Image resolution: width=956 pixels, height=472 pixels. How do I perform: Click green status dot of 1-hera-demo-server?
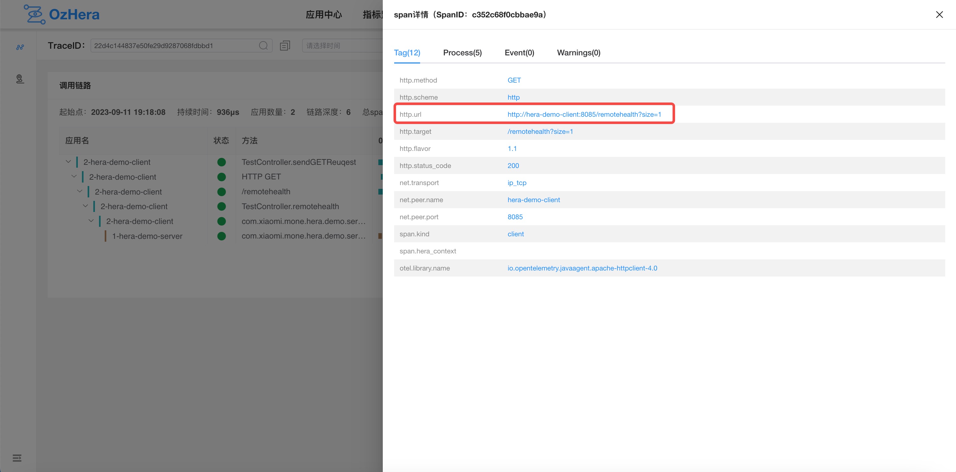click(221, 236)
